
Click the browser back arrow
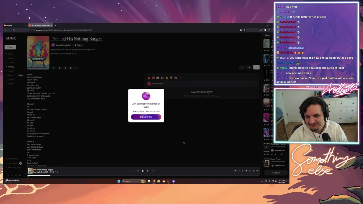tap(5, 30)
